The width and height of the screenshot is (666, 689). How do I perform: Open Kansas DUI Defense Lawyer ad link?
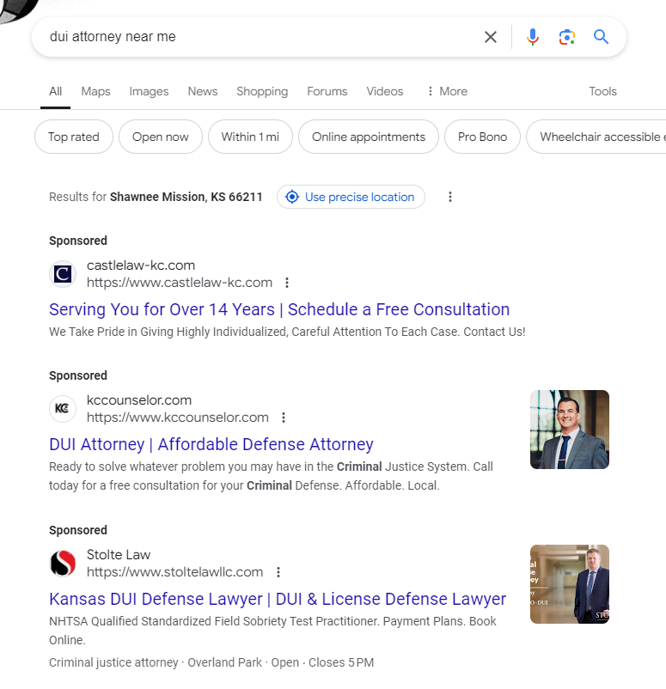(x=278, y=599)
